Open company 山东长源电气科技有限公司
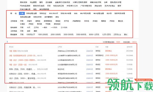This screenshot has height=92, width=153. (x=67, y=87)
